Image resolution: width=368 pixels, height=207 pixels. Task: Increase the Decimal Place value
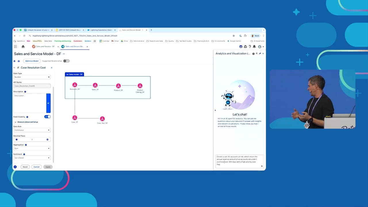[x=47, y=139]
